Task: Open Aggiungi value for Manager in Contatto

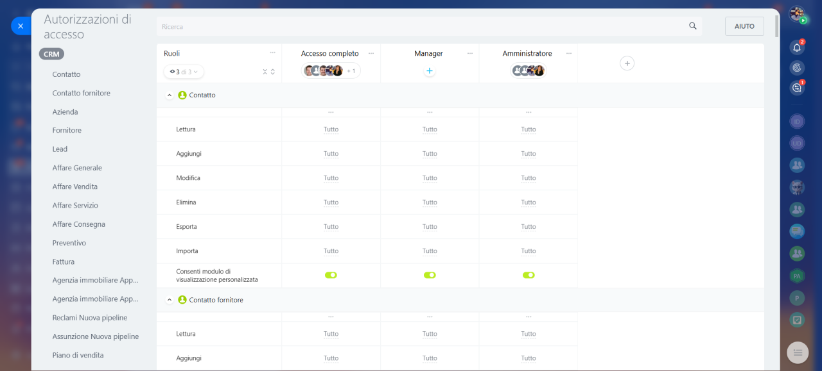Action: coord(430,154)
